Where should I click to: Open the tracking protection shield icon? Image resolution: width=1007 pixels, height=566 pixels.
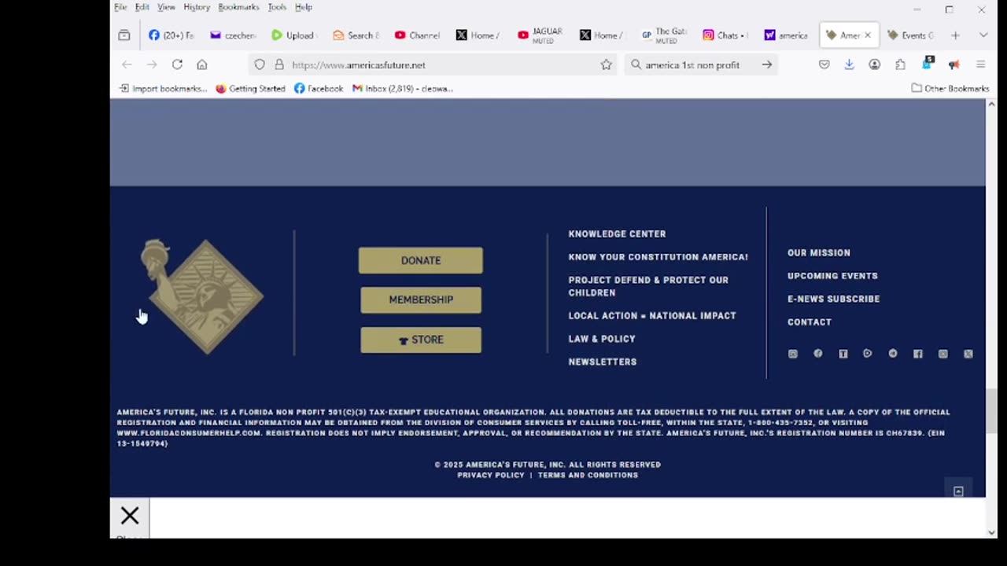(x=260, y=64)
